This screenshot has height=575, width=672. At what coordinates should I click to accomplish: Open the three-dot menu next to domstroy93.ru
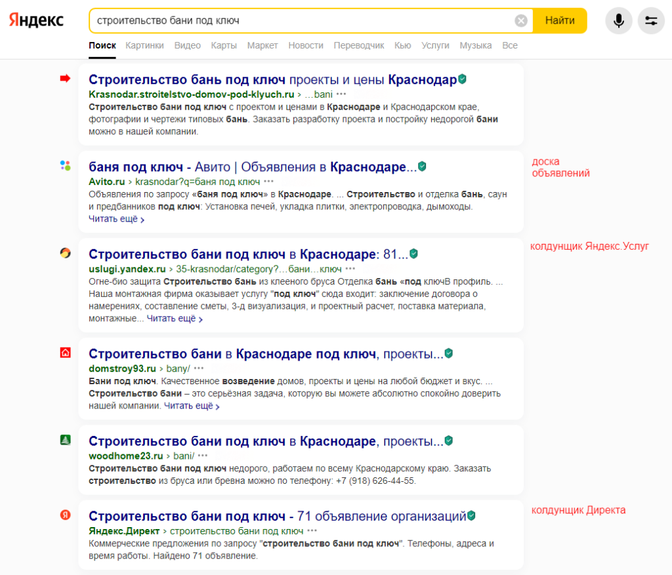coord(199,368)
